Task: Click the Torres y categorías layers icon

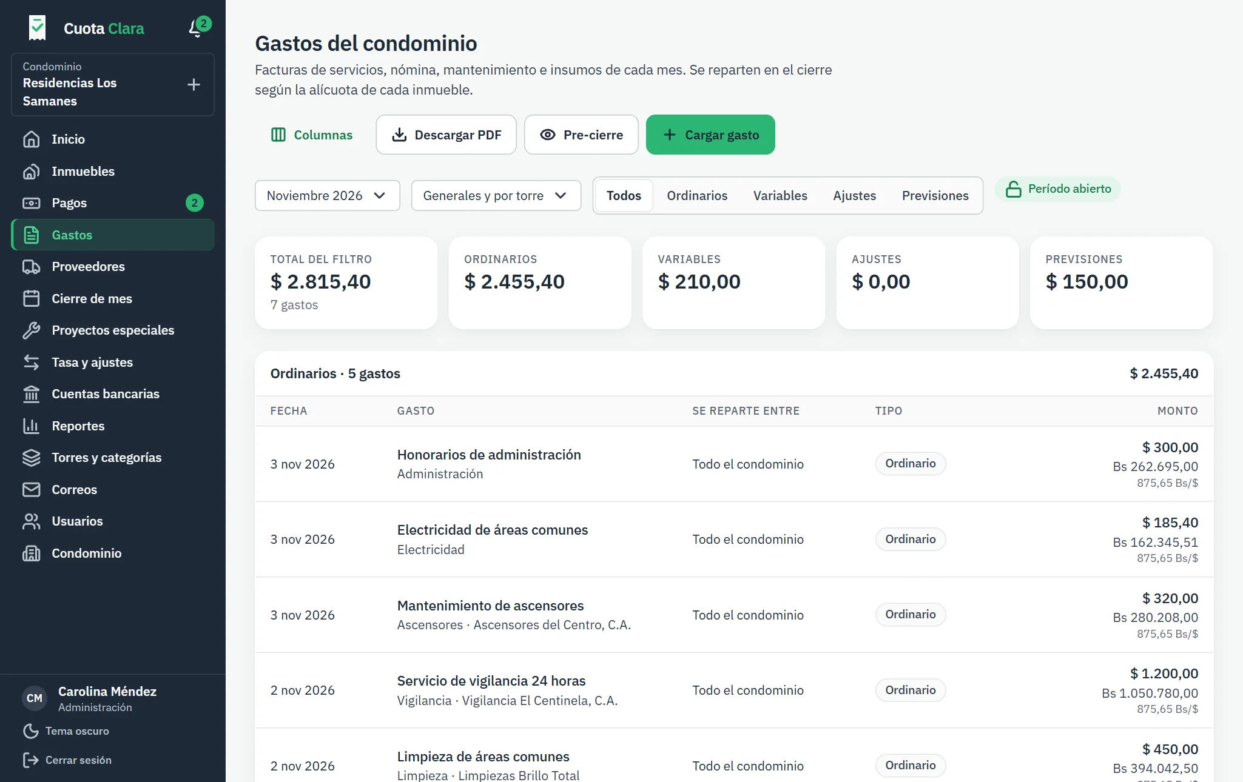Action: click(31, 458)
